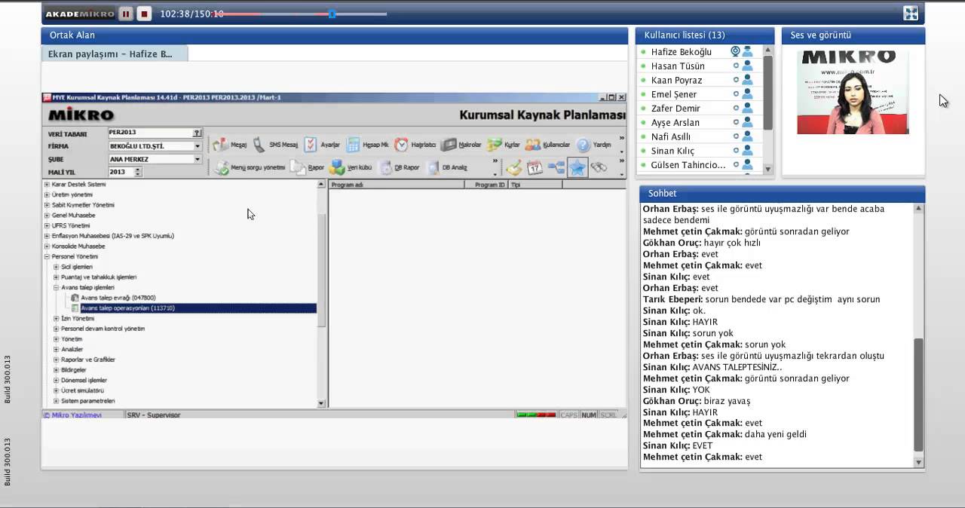Click the Sohbet panel header
965x508 pixels.
pos(782,193)
